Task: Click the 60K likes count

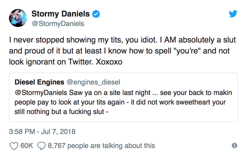Action: (27, 146)
